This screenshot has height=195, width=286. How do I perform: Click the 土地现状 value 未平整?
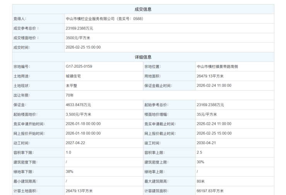(x=71, y=86)
